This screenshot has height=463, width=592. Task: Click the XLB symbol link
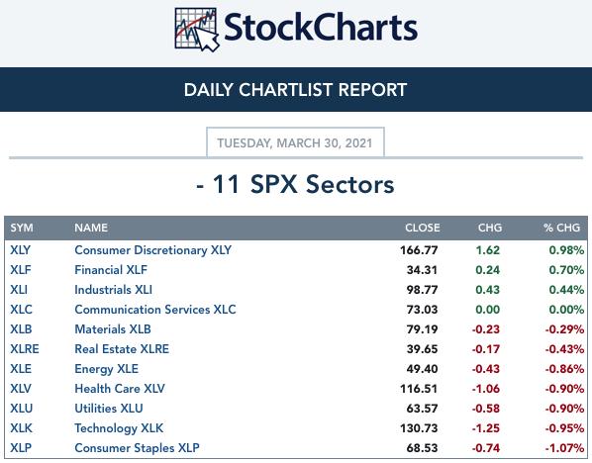coord(21,329)
